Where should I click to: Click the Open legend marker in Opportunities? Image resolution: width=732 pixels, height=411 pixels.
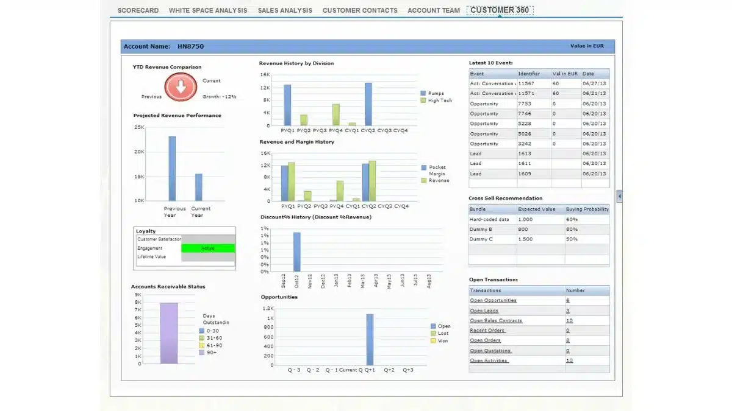[x=433, y=326]
